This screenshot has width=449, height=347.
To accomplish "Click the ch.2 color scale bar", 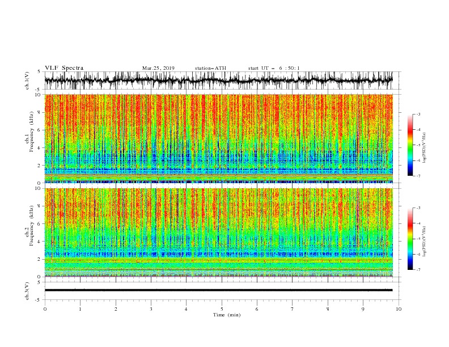I will [x=410, y=239].
